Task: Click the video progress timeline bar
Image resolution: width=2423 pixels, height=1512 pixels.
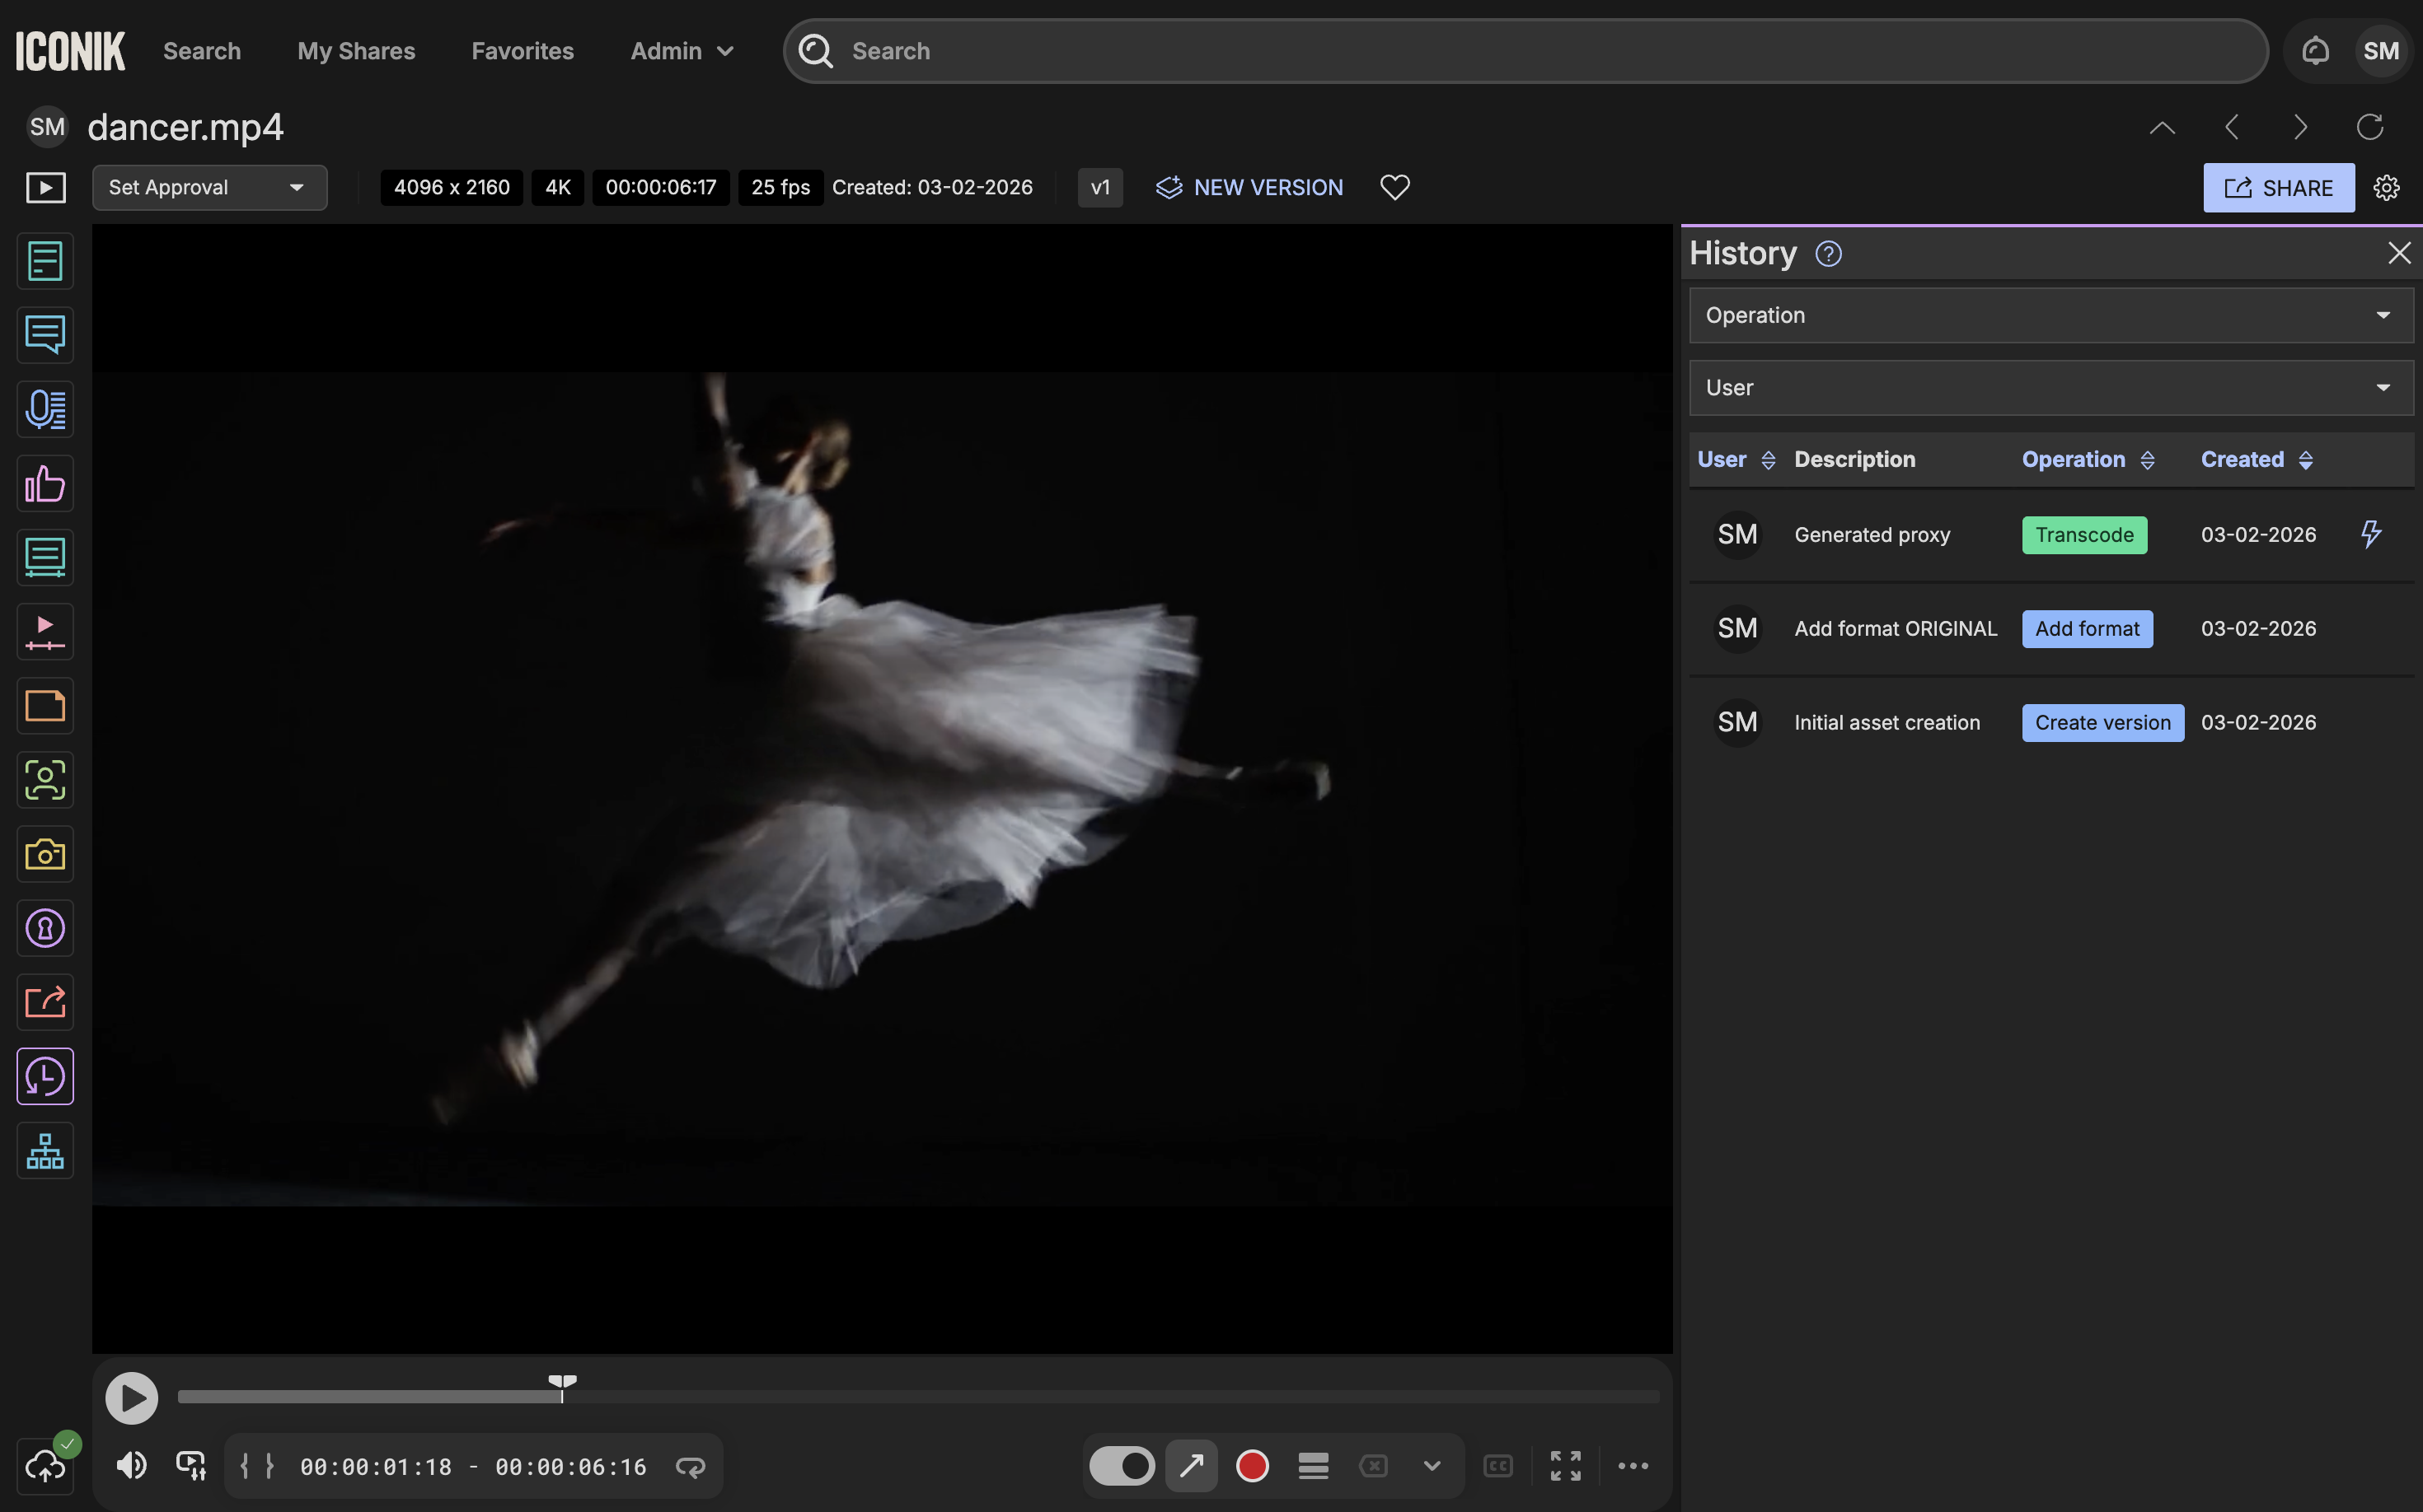Action: 918,1396
